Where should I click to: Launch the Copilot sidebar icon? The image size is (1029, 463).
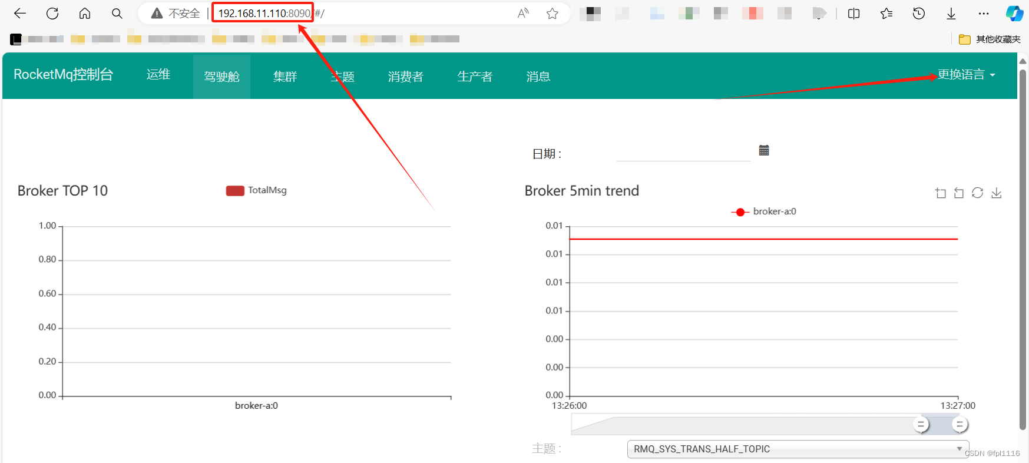(x=1014, y=13)
